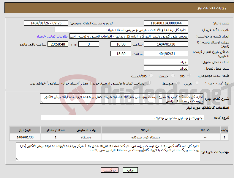Click the remaining time field 23:58:48
This screenshot has width=234, height=178.
(x=58, y=44)
